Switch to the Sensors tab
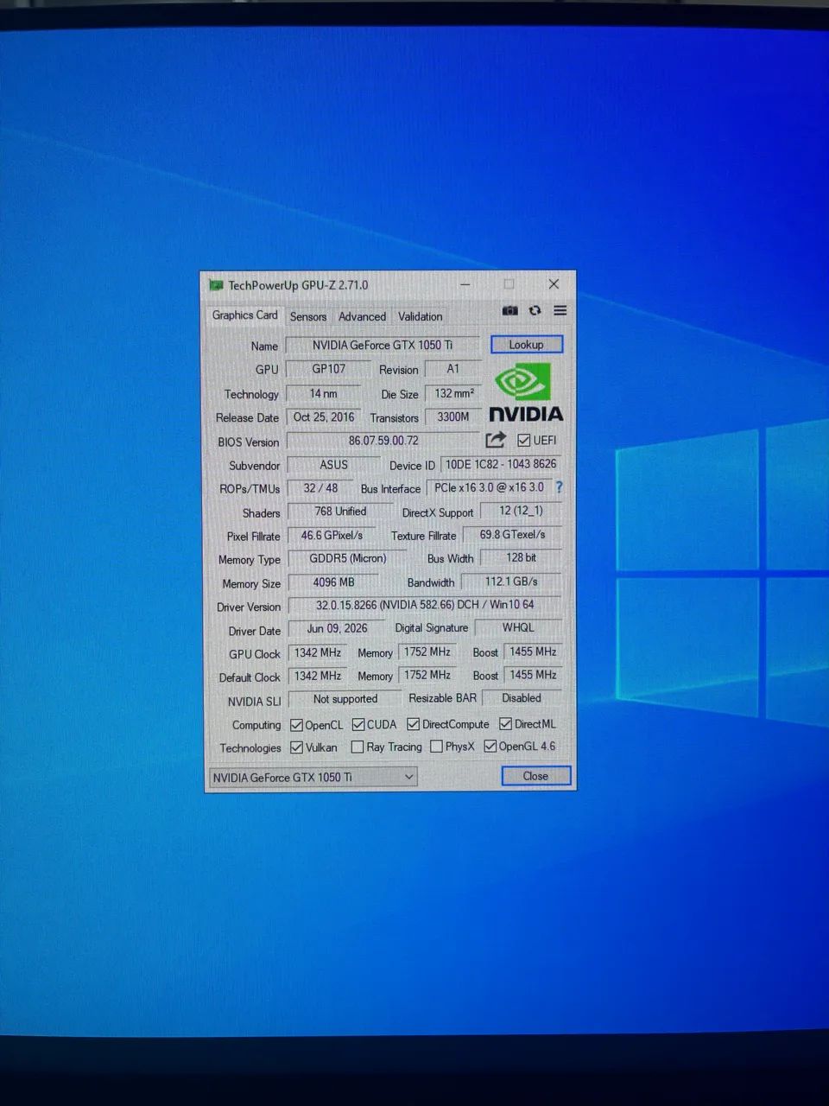Image resolution: width=829 pixels, height=1106 pixels. coord(308,317)
